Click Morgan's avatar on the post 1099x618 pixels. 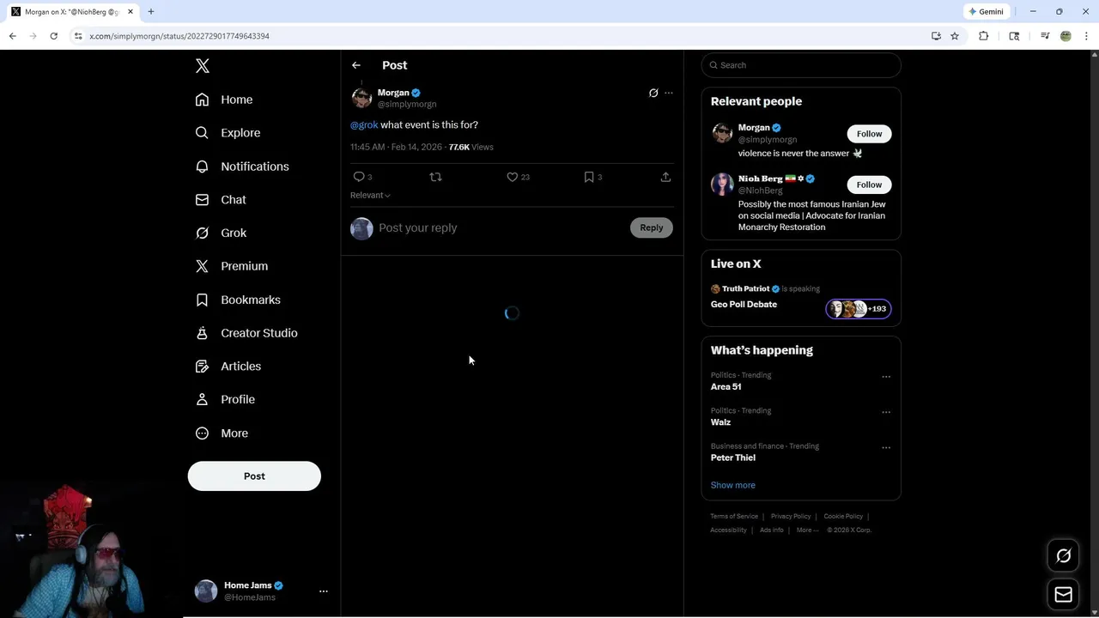pyautogui.click(x=361, y=98)
